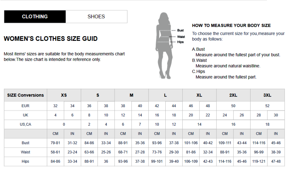This screenshot has width=287, height=170.
Task: Click the 119-121 hips CM cell
Action: pyautogui.click(x=259, y=161)
